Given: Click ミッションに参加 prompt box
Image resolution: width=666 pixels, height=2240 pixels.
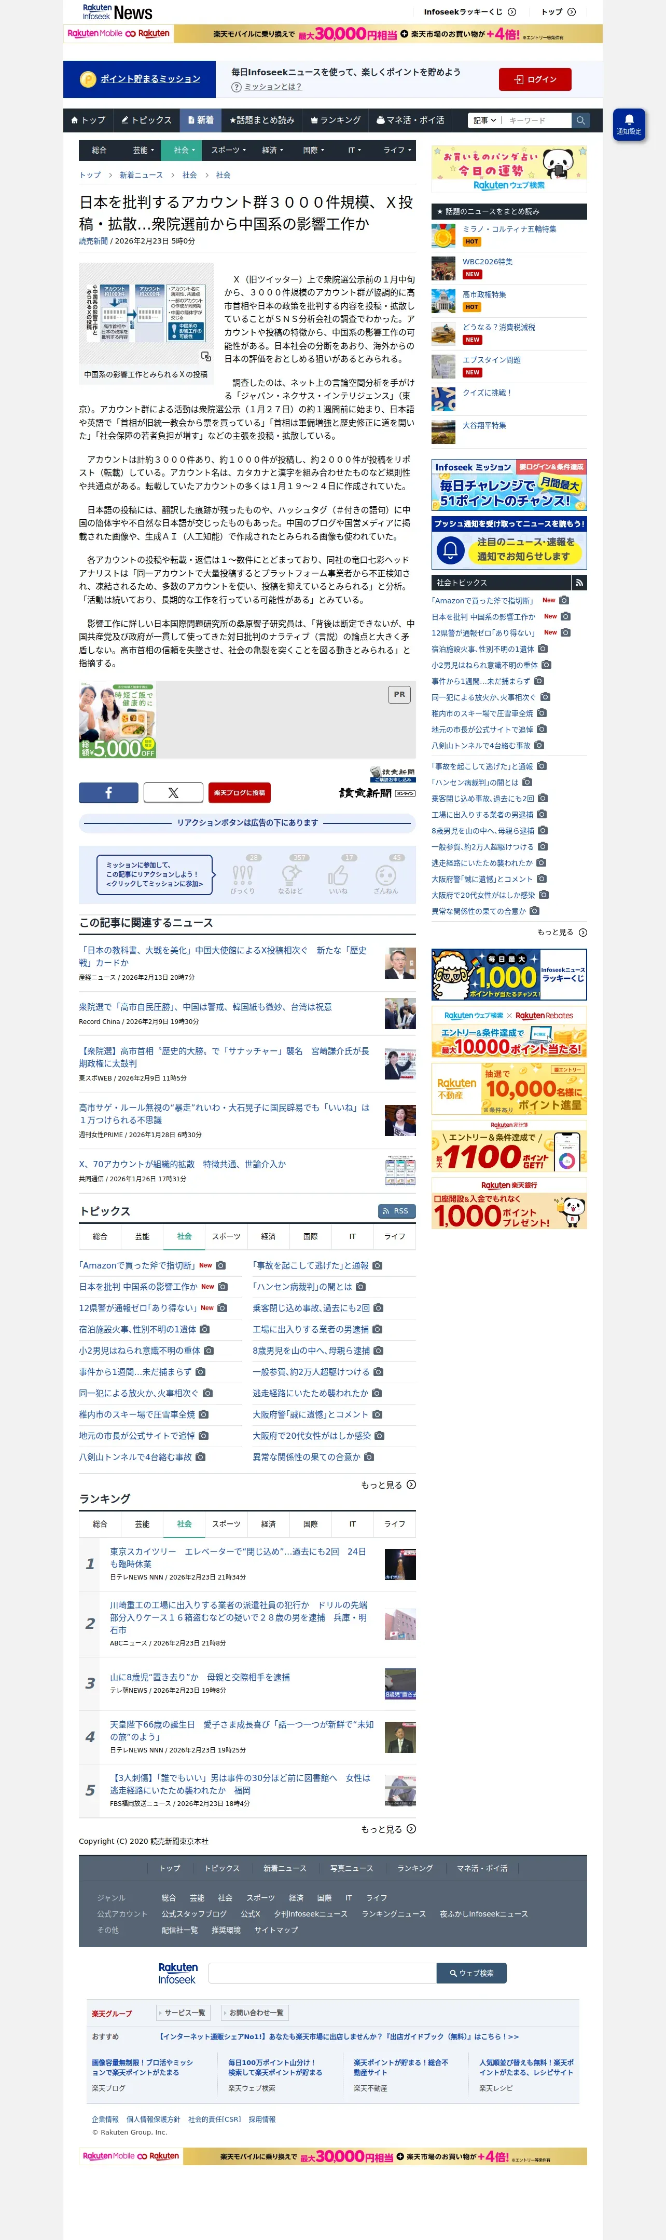Looking at the screenshot, I should tap(155, 874).
